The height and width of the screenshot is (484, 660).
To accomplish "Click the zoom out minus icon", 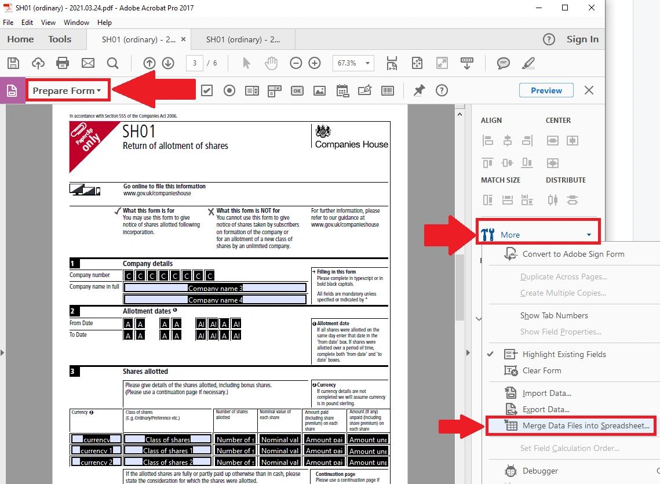I will [x=296, y=63].
